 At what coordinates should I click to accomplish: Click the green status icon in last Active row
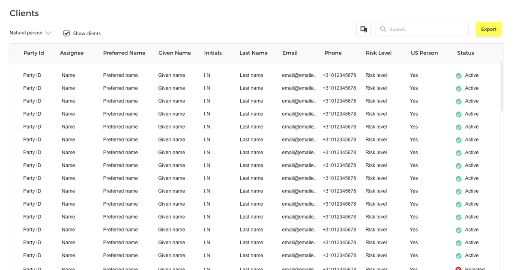point(458,256)
